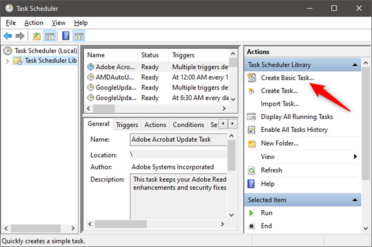This screenshot has height=247, width=372.
Task: Click Create Task... action
Action: click(x=279, y=91)
